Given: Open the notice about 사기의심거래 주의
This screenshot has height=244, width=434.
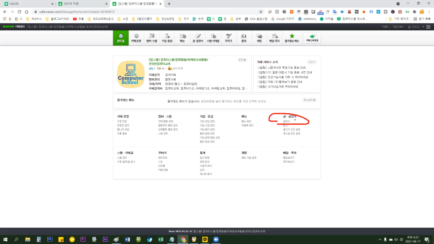Looking at the screenshot, I should pos(278,86).
